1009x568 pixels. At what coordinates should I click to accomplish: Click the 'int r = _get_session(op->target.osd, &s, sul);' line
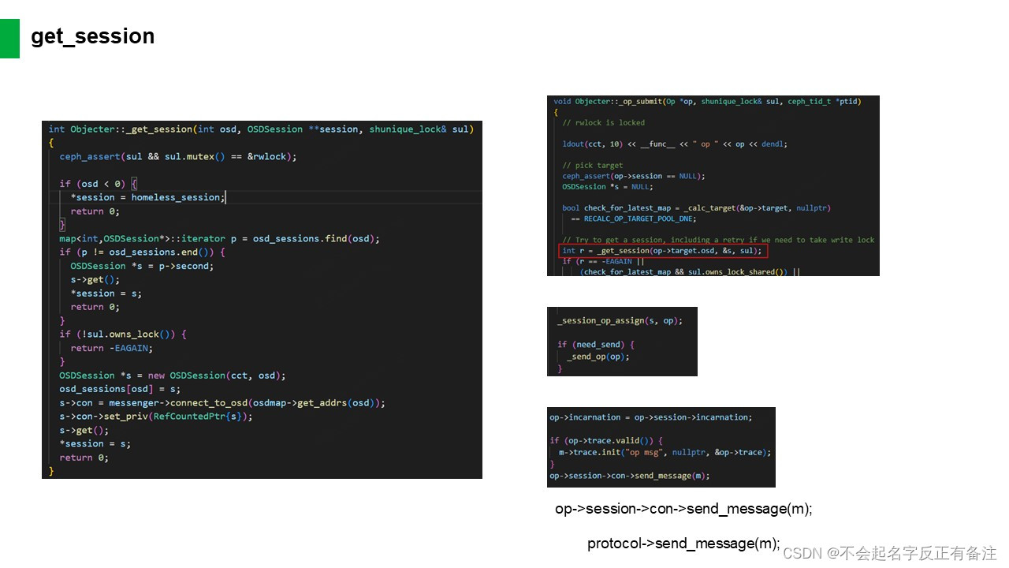click(x=662, y=251)
